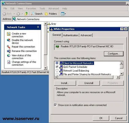Viewport: 129px width, 123px height.
Task: Click the Repair this connection wrench icon
Action: point(9,47)
